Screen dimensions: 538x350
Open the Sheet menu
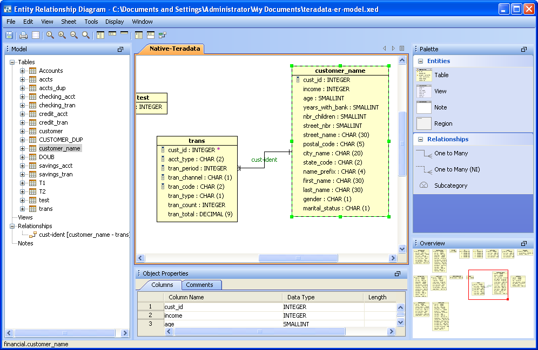[69, 22]
